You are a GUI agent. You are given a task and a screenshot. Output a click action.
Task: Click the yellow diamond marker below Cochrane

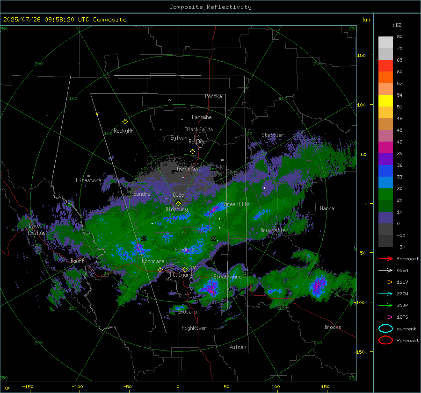pyautogui.click(x=160, y=270)
